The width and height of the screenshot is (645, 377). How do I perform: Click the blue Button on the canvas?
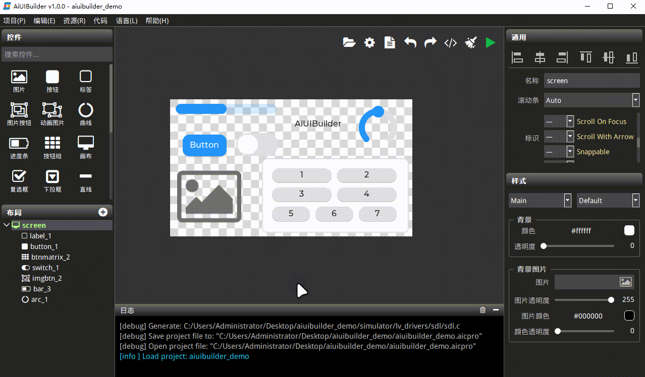pyautogui.click(x=204, y=145)
